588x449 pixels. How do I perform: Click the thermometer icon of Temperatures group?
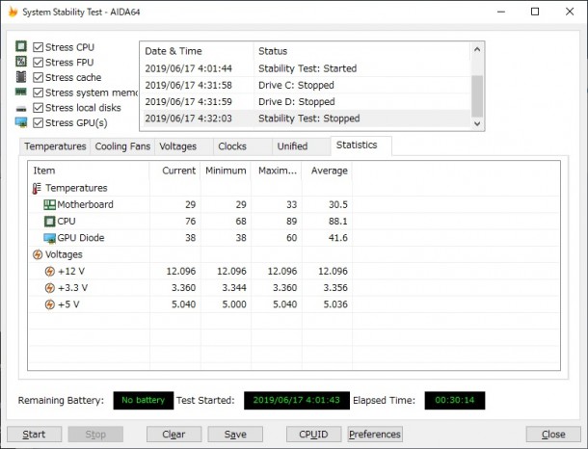coord(37,188)
